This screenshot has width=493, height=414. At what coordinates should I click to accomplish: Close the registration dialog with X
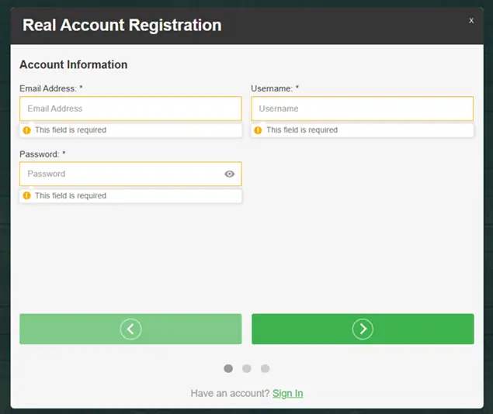coord(471,21)
